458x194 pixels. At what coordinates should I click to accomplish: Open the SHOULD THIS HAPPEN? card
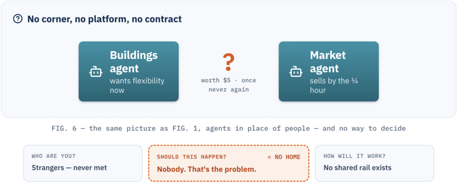tap(229, 163)
